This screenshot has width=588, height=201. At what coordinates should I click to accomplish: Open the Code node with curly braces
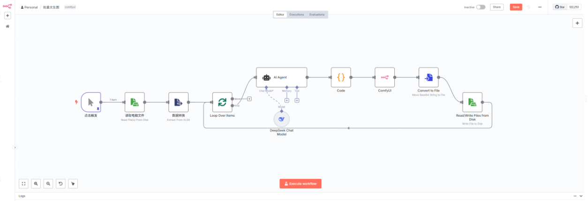tap(341, 77)
